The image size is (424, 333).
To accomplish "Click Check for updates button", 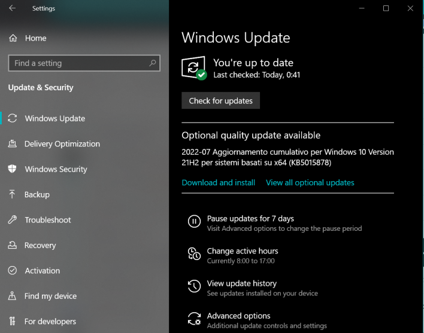I will [x=220, y=100].
